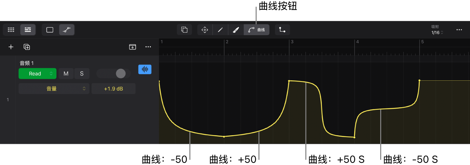The height and width of the screenshot is (165, 470).
Task: Select the brush tool
Action: tap(236, 30)
